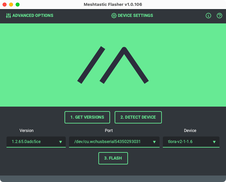Click the Version label text
The image size is (226, 182).
click(26, 131)
